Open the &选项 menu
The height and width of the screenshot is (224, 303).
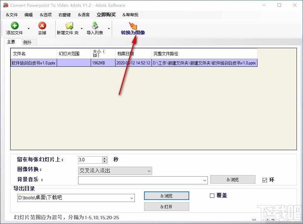tap(46, 15)
